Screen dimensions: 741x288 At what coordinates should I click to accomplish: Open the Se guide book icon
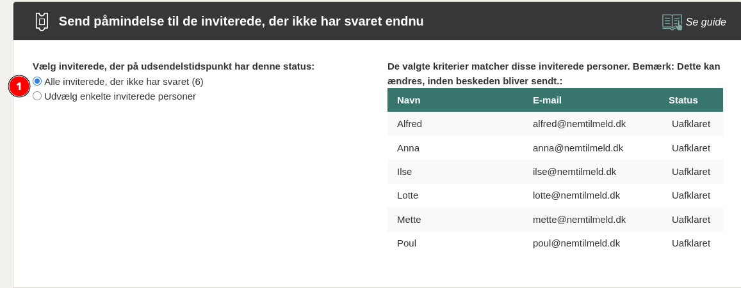tap(672, 22)
